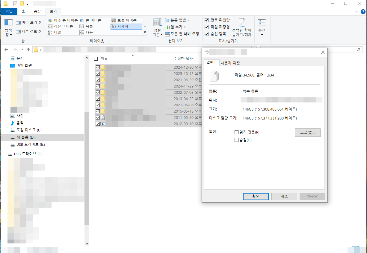Open the 옵션 folder options icon

coord(262,27)
